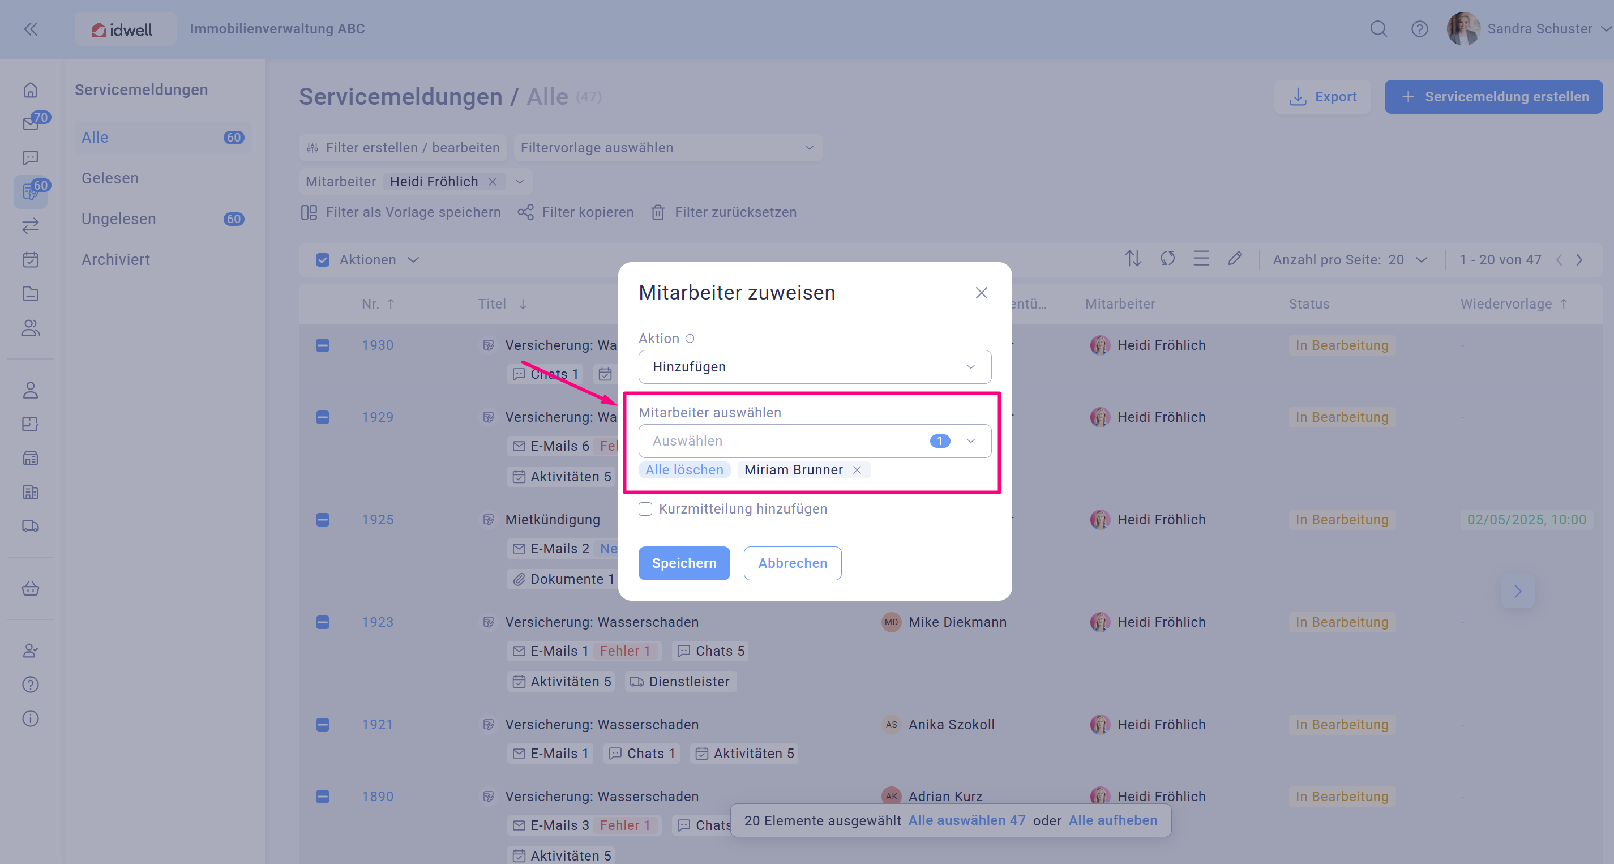Open the help question mark icon in header

tap(1419, 29)
